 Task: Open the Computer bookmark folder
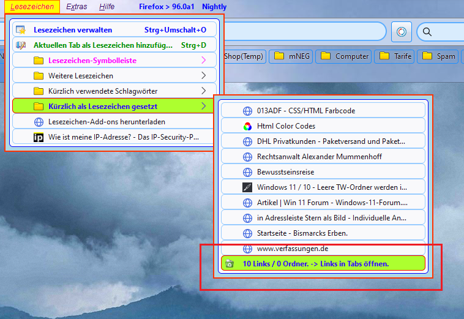pyautogui.click(x=344, y=56)
